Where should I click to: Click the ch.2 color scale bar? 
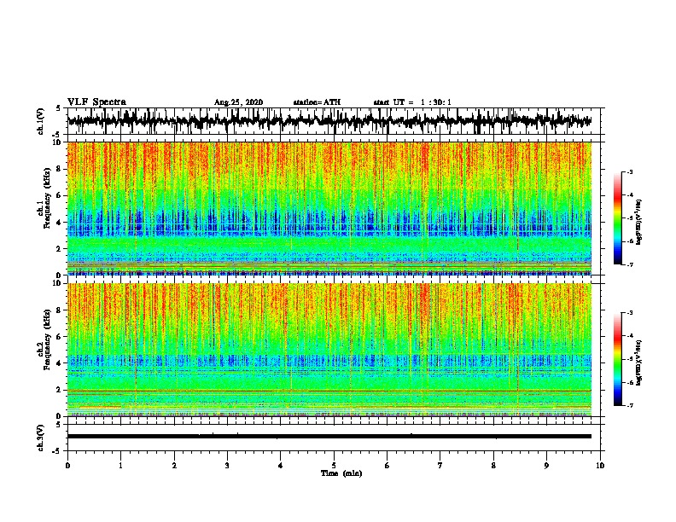[x=618, y=359]
